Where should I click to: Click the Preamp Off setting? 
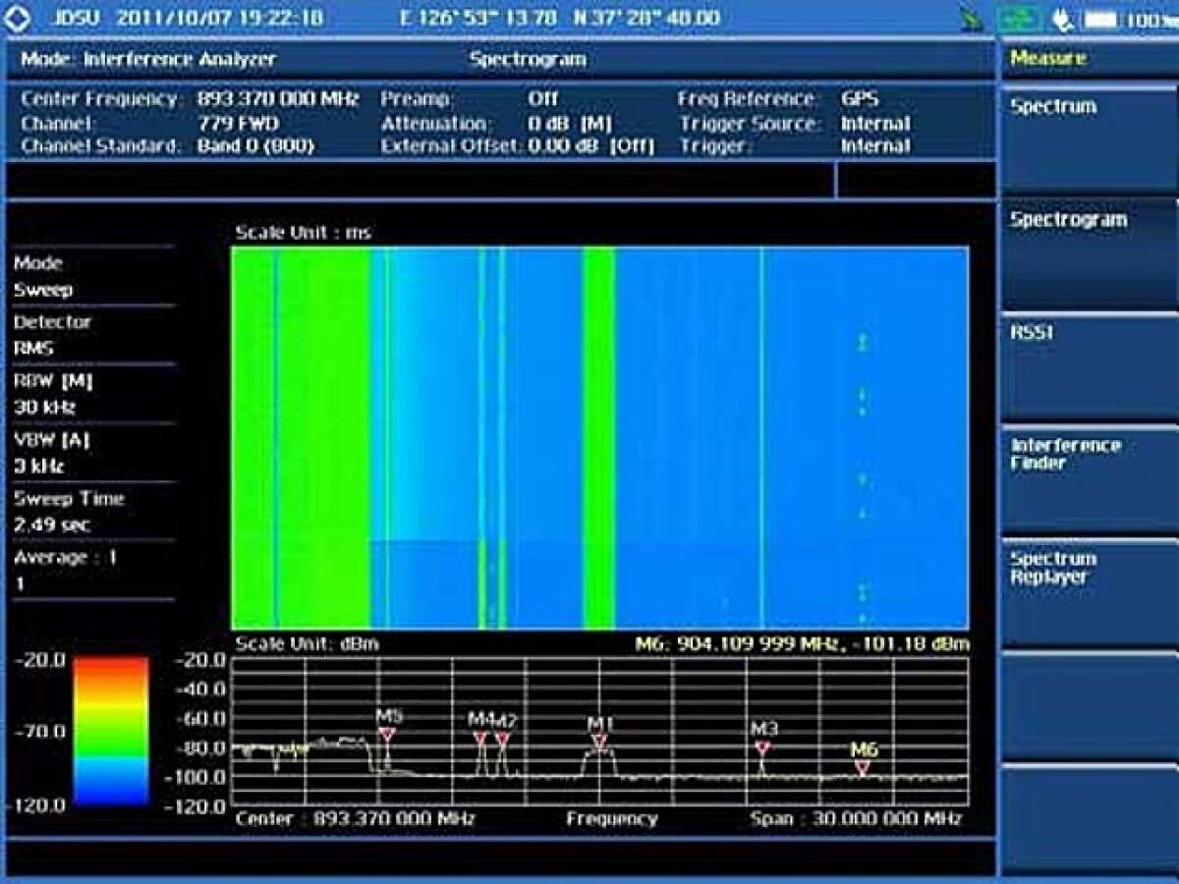[x=542, y=99]
